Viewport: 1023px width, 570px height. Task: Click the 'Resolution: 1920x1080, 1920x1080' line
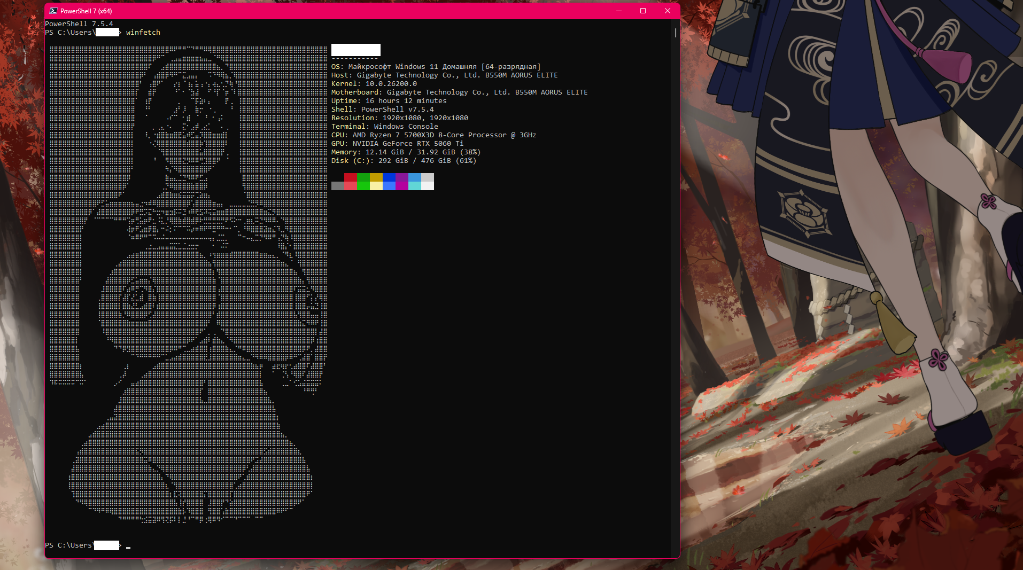tap(400, 118)
